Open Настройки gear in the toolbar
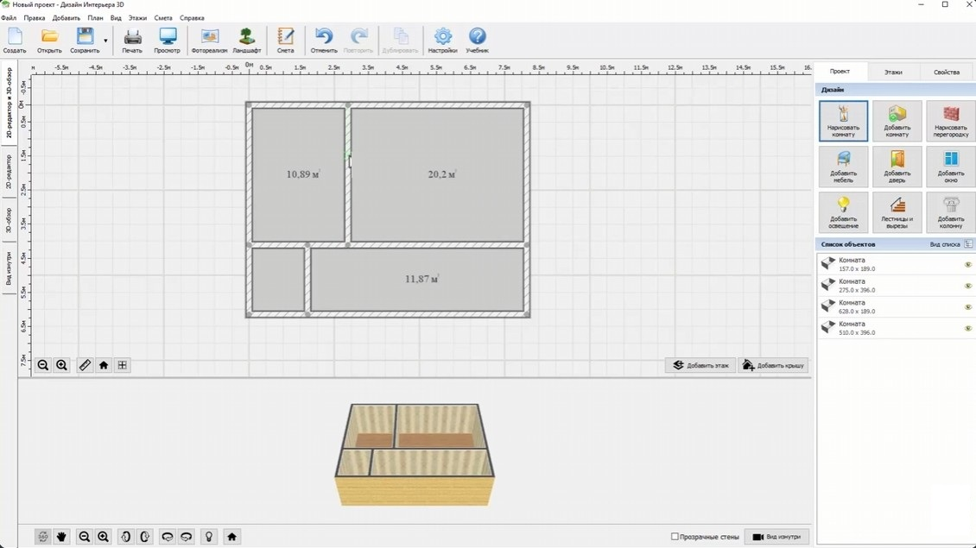The width and height of the screenshot is (976, 548). [442, 41]
